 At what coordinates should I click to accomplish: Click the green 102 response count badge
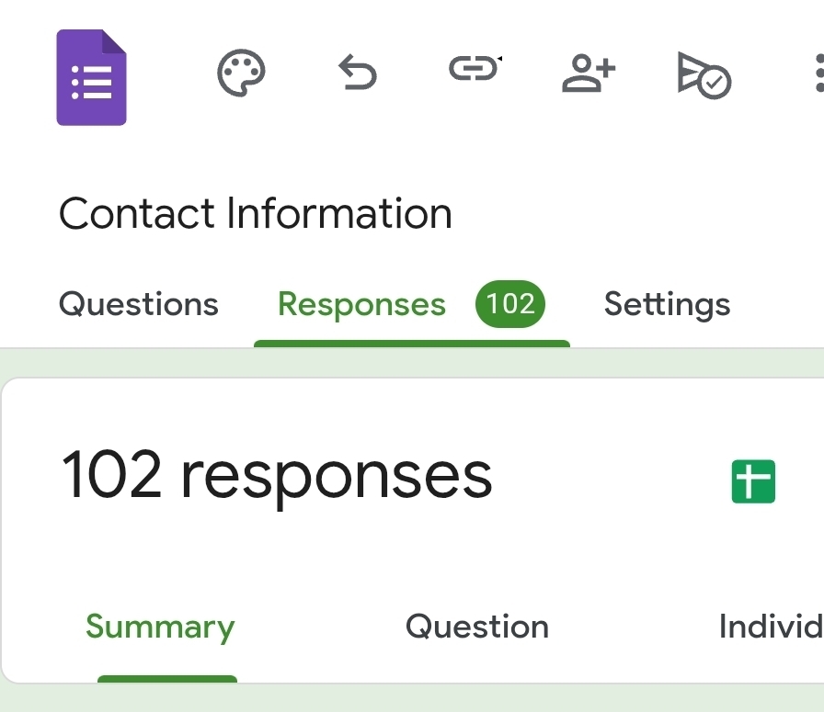(x=510, y=304)
